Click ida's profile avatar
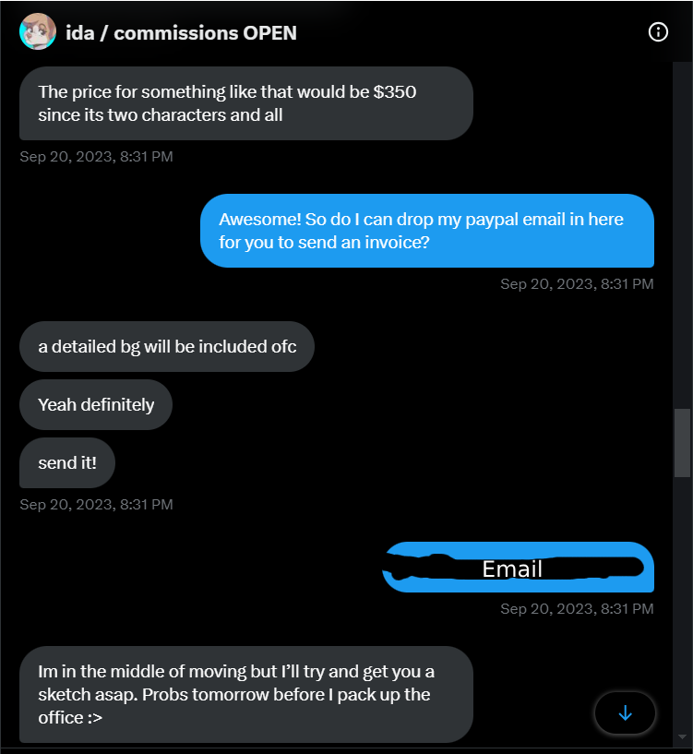693x754 pixels. click(x=37, y=32)
